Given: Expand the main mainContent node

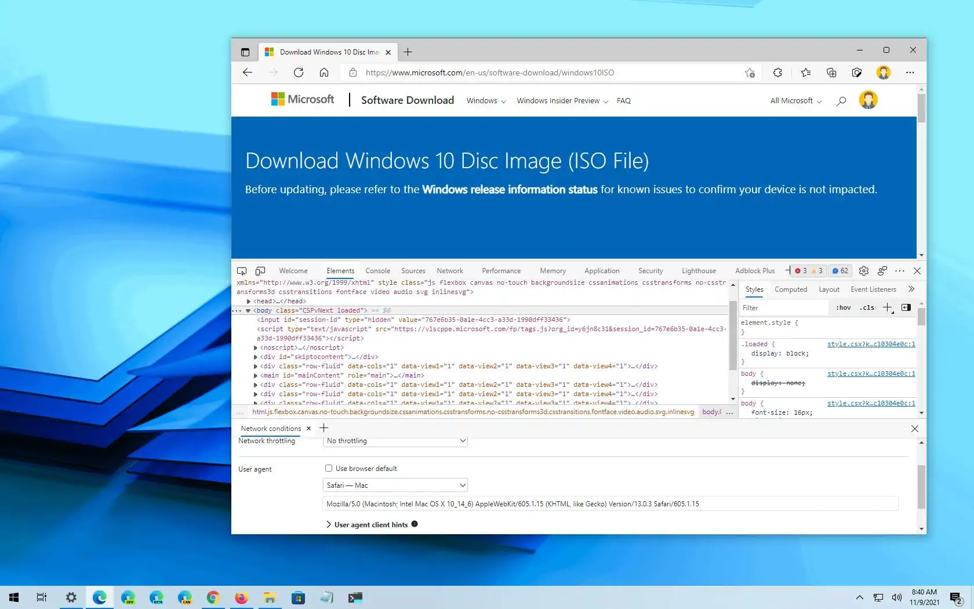Looking at the screenshot, I should (x=256, y=375).
